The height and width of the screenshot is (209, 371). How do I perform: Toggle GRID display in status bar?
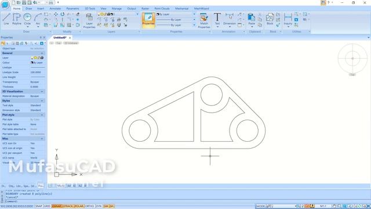(x=47, y=206)
